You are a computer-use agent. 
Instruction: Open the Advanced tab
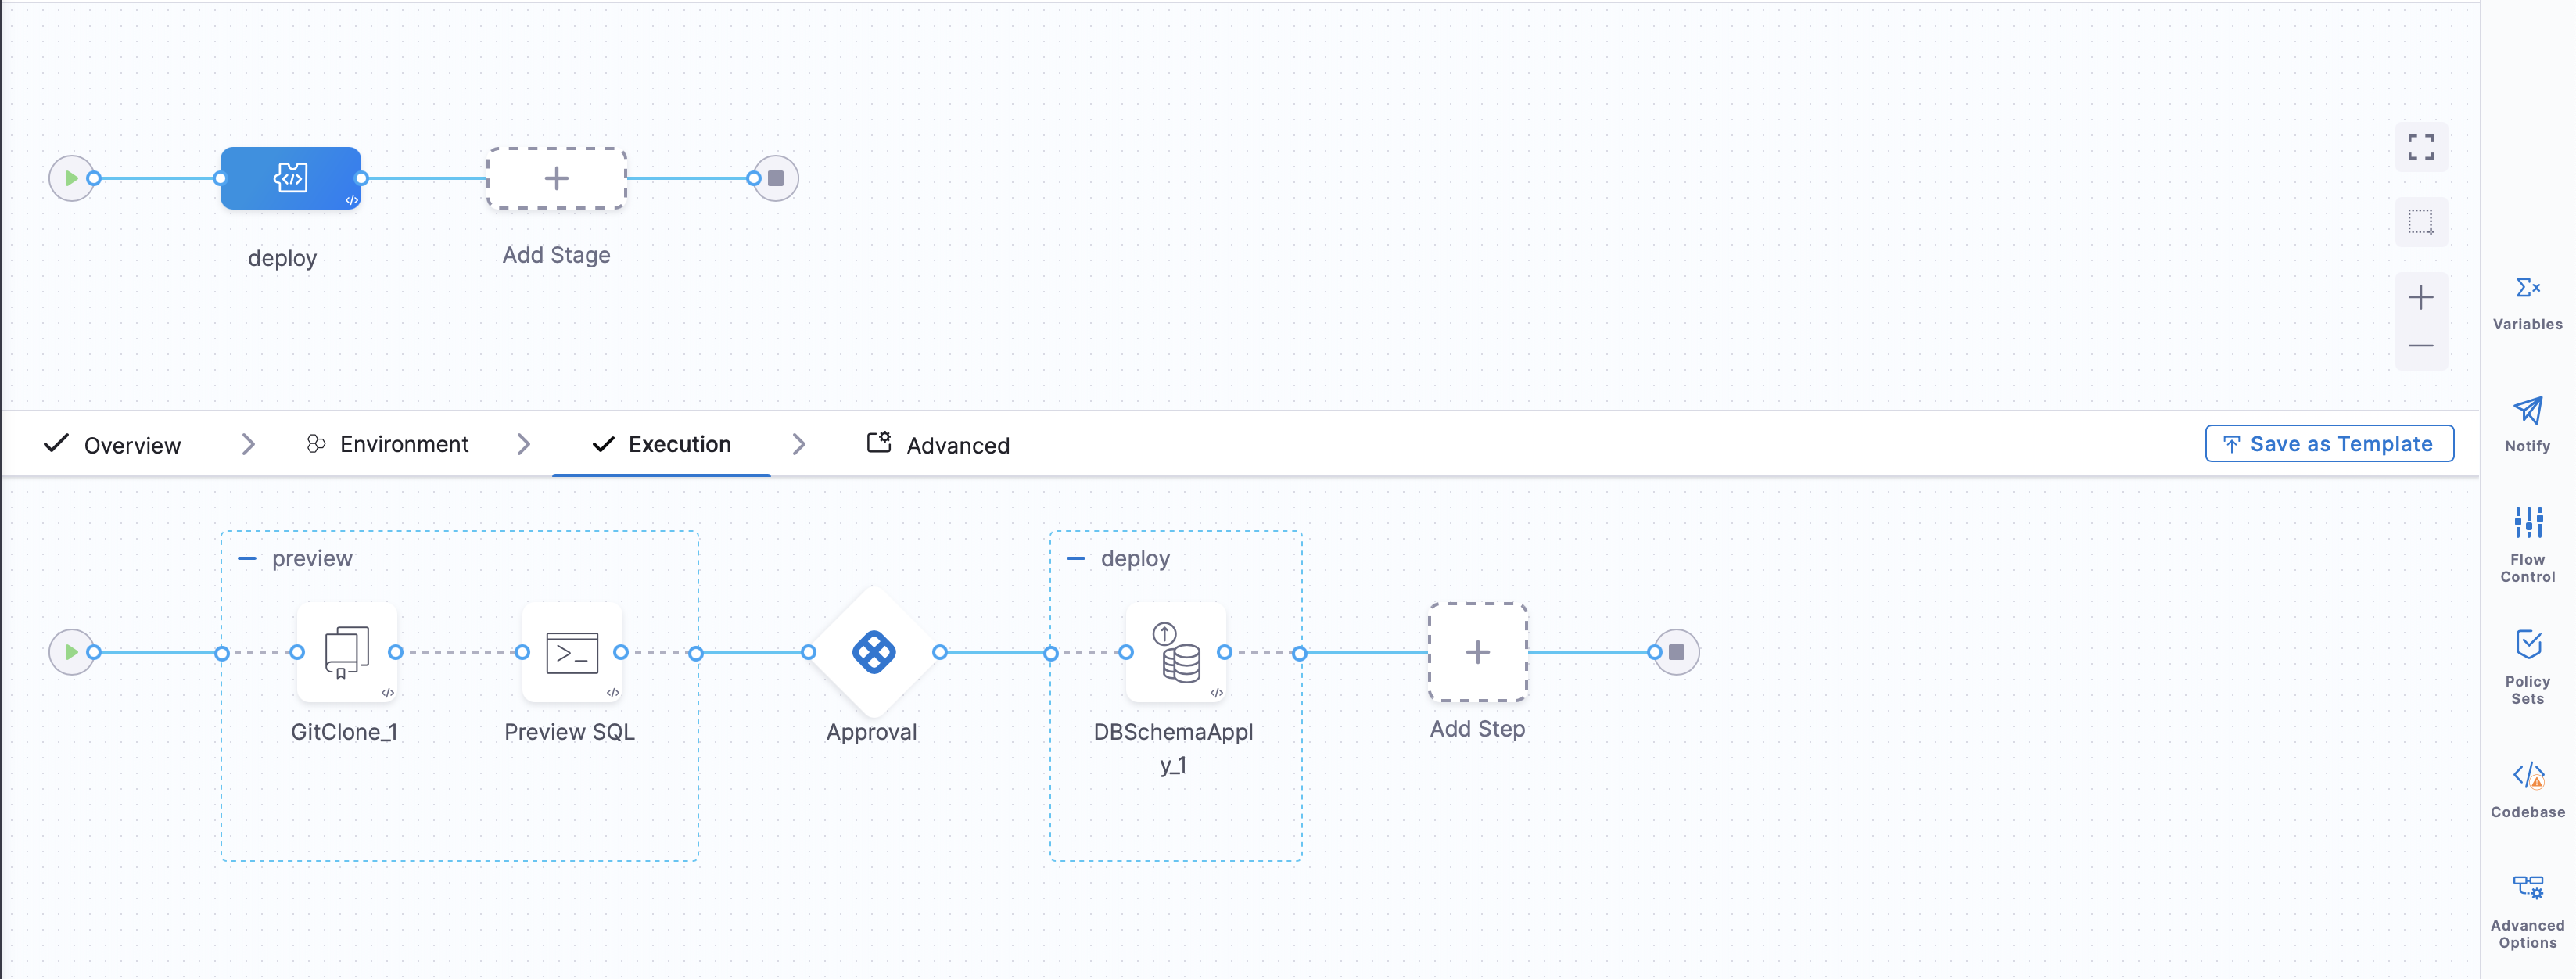[938, 444]
